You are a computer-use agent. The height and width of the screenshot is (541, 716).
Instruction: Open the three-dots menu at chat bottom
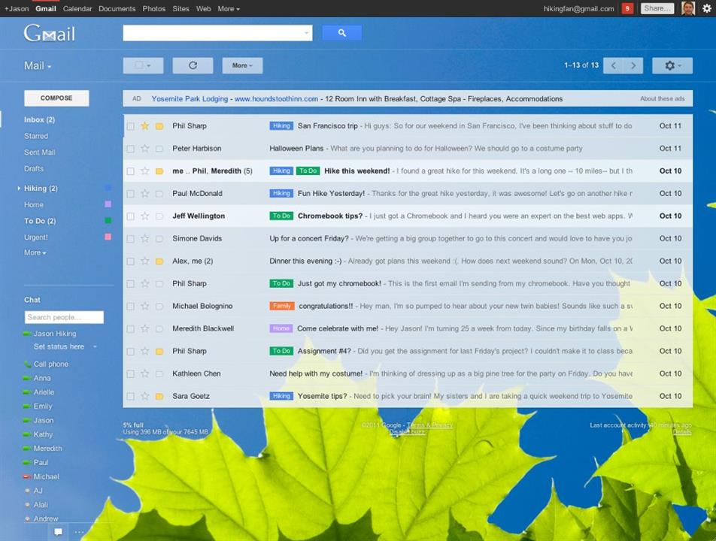pyautogui.click(x=79, y=532)
